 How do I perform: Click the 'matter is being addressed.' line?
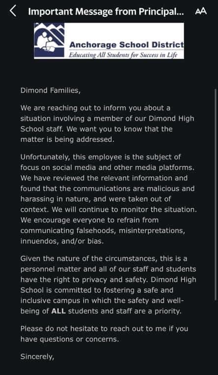67,140
